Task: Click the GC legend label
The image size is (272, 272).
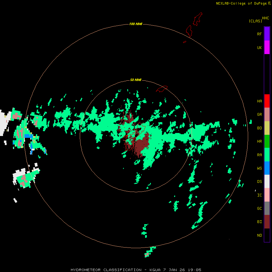Action: pos(259,208)
